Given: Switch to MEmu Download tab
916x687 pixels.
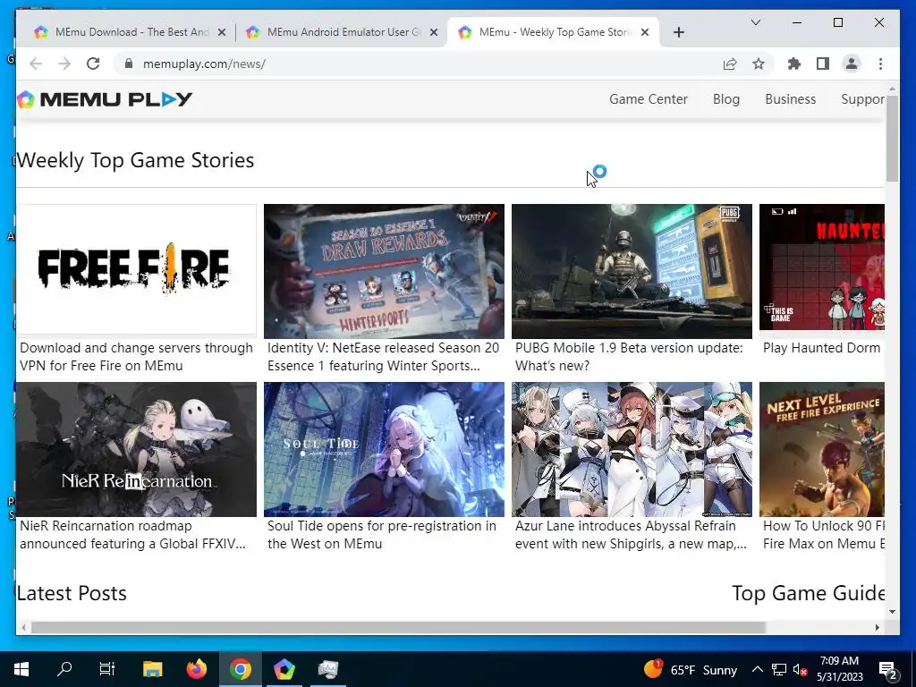Looking at the screenshot, I should click(x=130, y=32).
